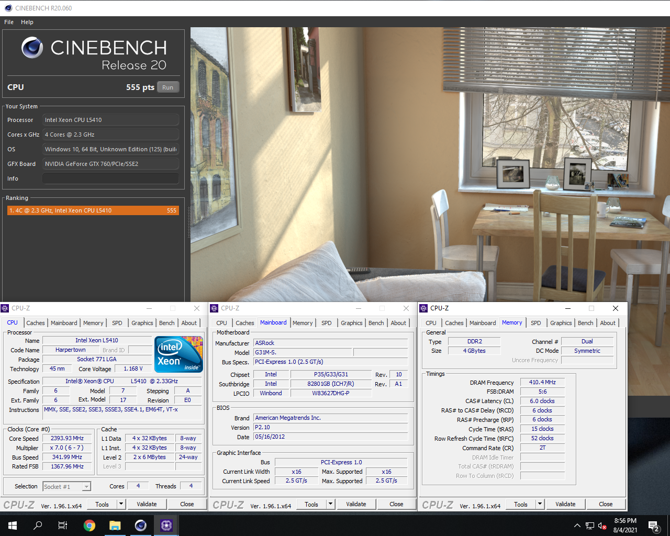Click the BIOS Date value 05/16/2012
The width and height of the screenshot is (670, 536).
tap(330, 437)
